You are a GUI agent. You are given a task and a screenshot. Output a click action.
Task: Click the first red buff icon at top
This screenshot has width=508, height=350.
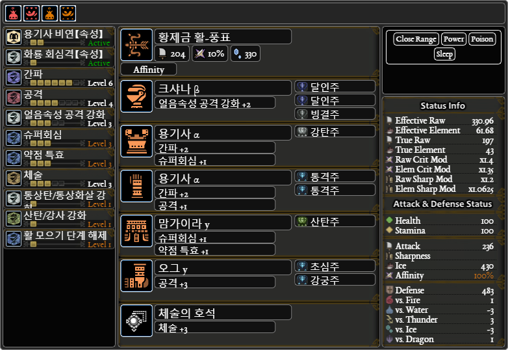pos(13,13)
